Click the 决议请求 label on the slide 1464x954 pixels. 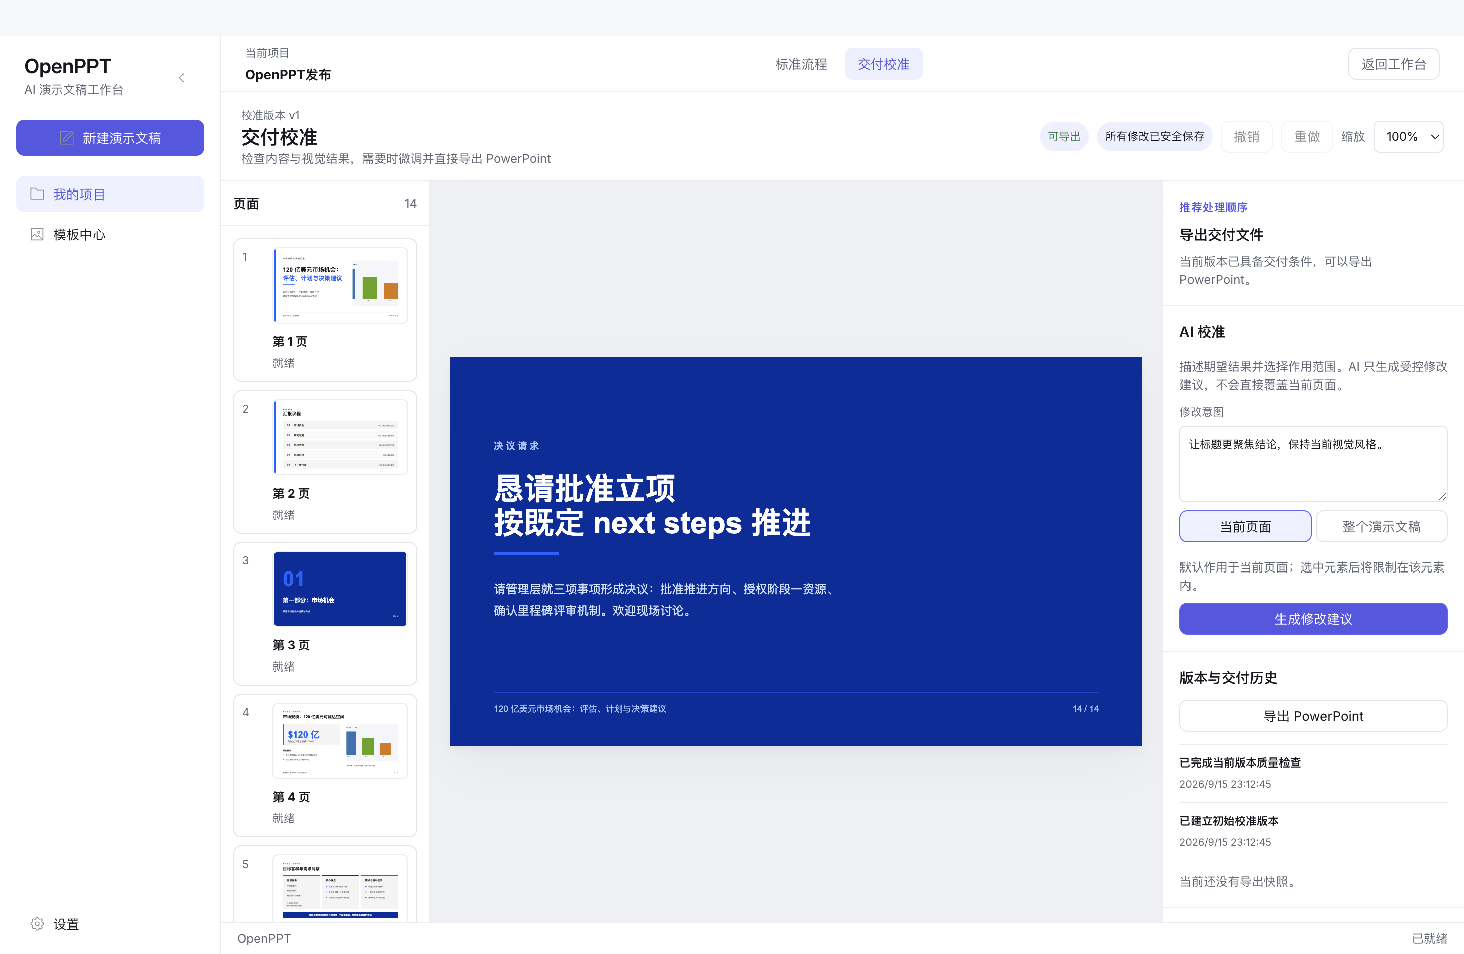click(516, 446)
